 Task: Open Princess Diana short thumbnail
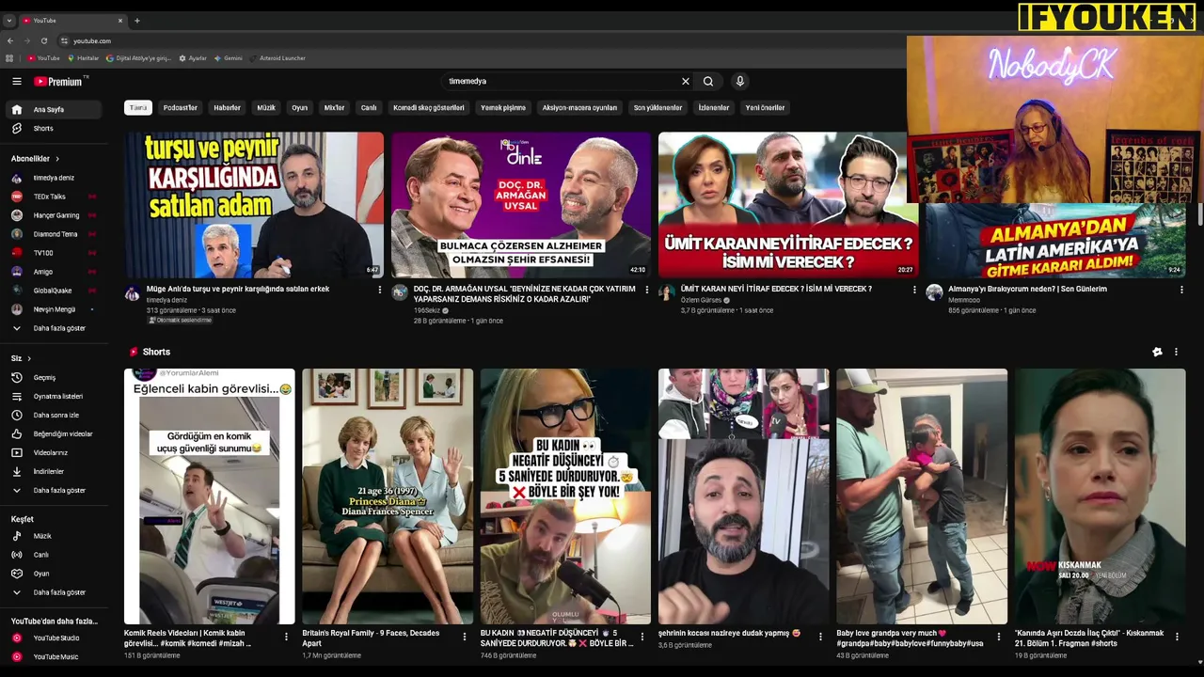(388, 496)
